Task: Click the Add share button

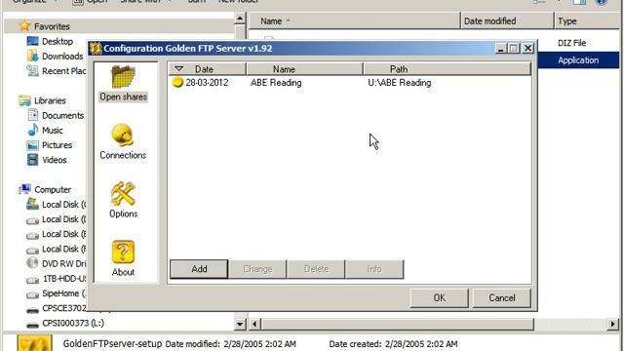Action: click(x=199, y=269)
